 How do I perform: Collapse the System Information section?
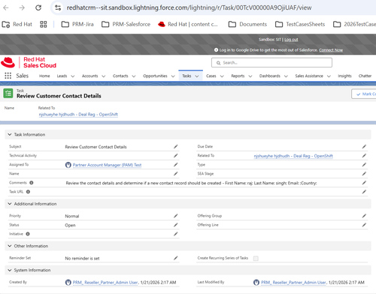[x=10, y=270]
